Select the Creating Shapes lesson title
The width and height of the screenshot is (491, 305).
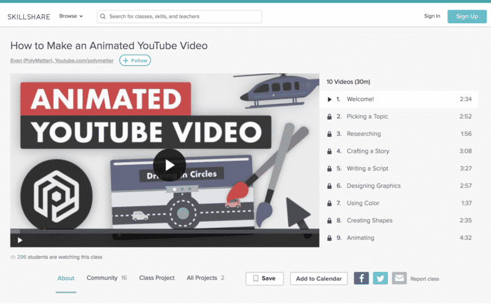coord(369,220)
